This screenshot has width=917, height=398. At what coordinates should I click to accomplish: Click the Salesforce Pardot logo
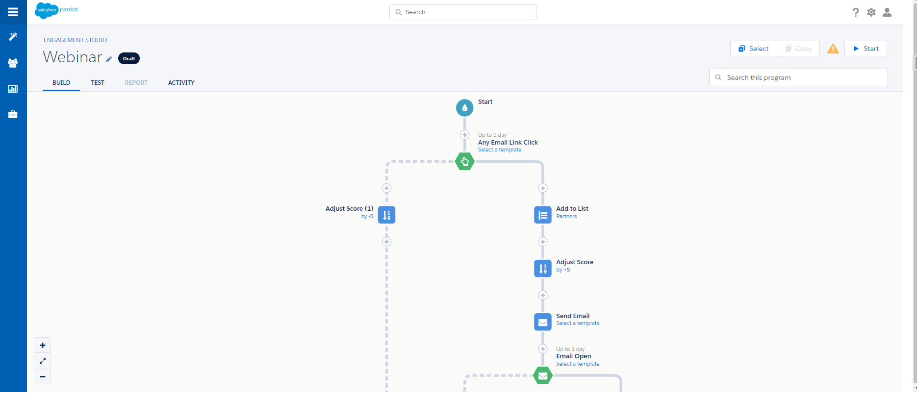click(56, 10)
